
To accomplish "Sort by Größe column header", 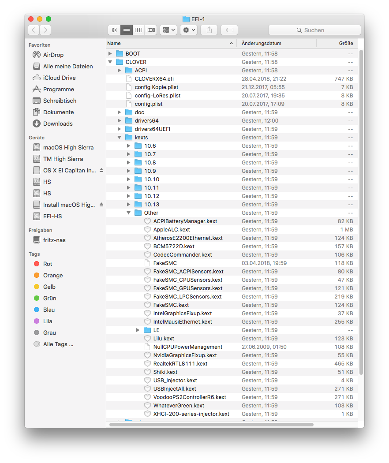I will (x=337, y=43).
